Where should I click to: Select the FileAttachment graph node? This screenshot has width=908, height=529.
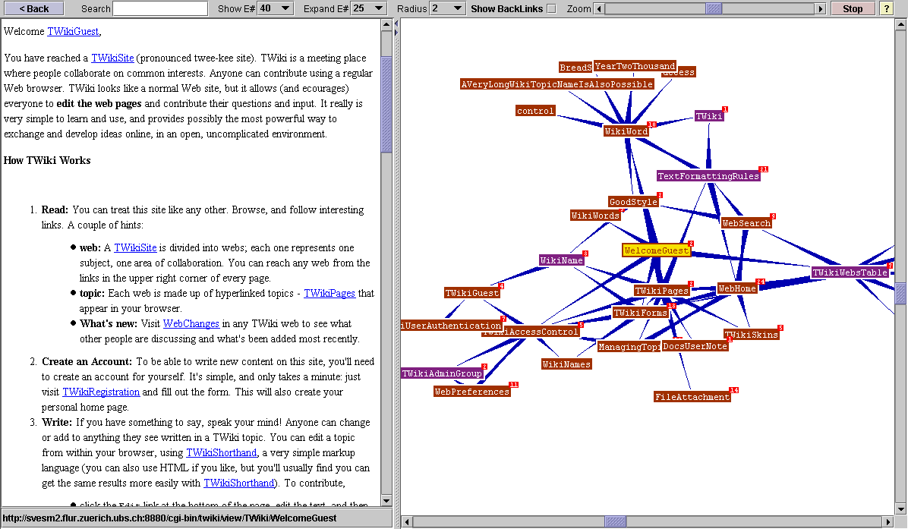692,397
